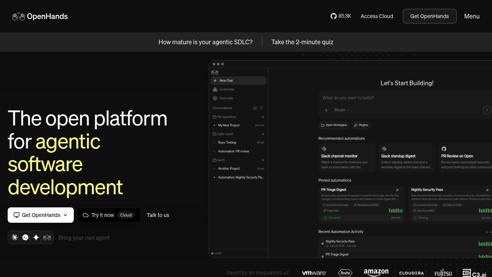Click the new folder icon beside Conversations
Viewport: 492px width, 277px height.
point(255,108)
